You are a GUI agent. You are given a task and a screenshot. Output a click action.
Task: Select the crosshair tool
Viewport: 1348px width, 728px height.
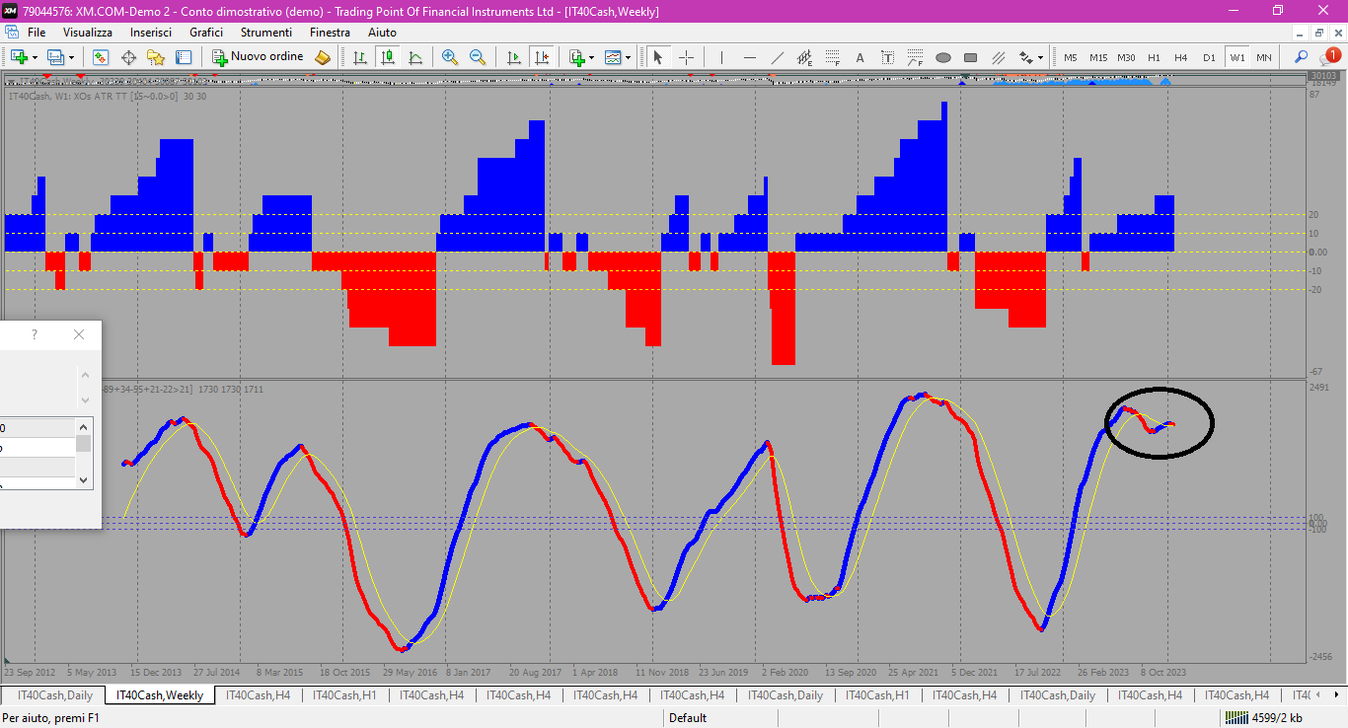pyautogui.click(x=686, y=57)
